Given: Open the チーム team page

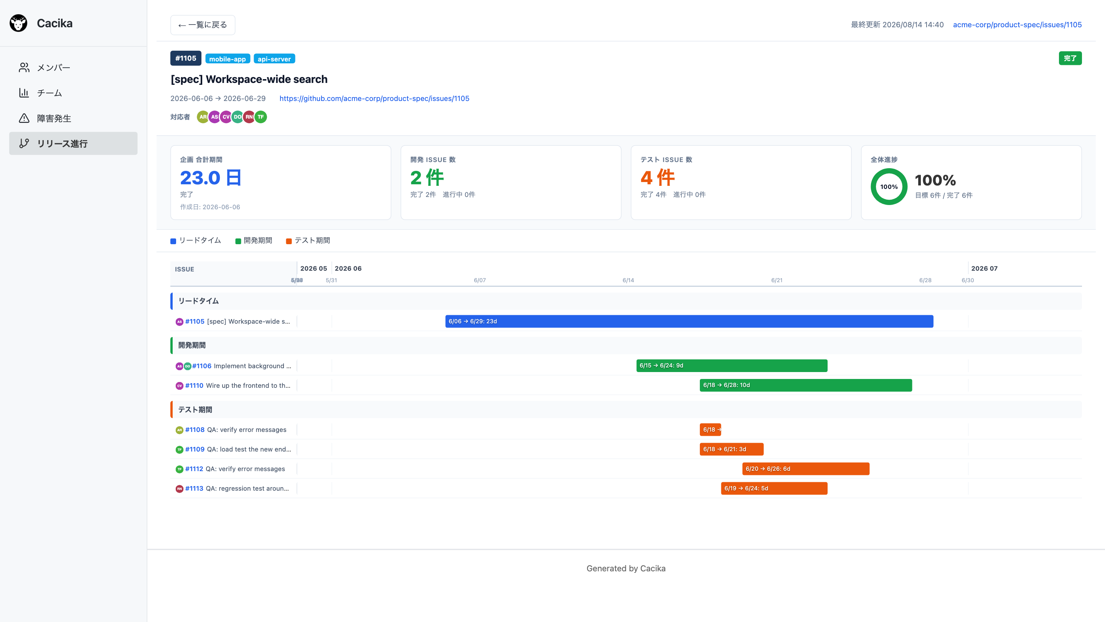Looking at the screenshot, I should tap(73, 93).
